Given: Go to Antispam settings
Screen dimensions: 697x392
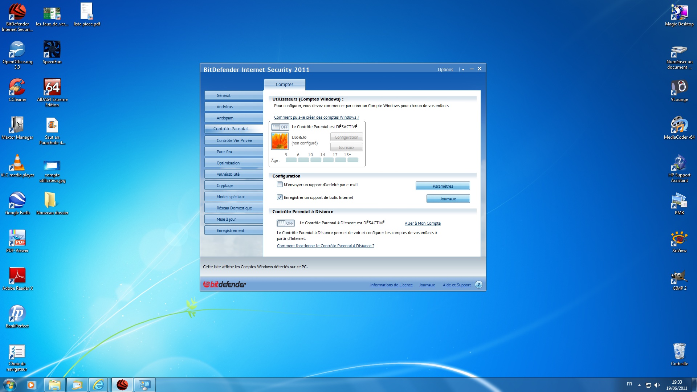Looking at the screenshot, I should (234, 118).
